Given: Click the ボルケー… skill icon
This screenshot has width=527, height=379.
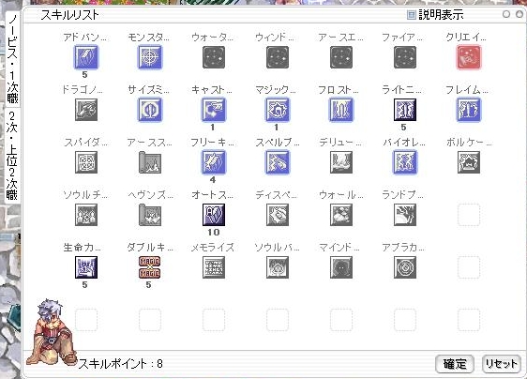Looking at the screenshot, I should coord(469,162).
